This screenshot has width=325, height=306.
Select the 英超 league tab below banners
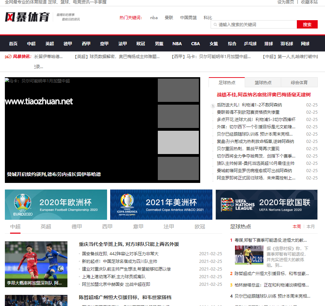[x=46, y=227]
